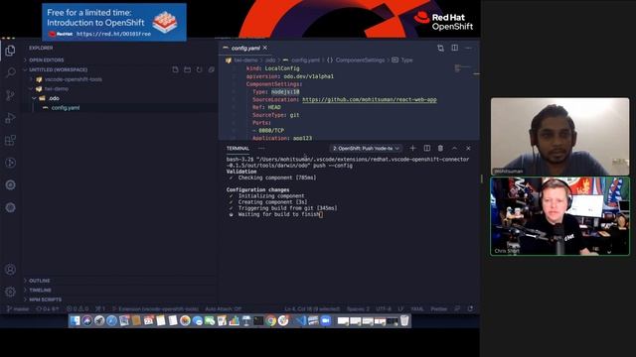636x357 pixels.
Task: Click the editor minimap
Action: (463, 68)
